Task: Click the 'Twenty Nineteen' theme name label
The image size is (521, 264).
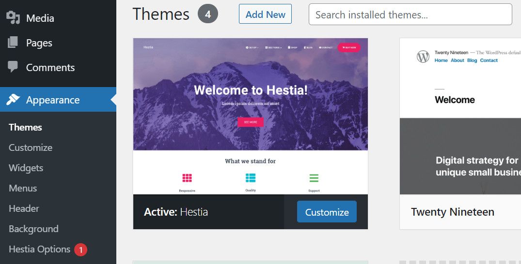Action: [453, 212]
